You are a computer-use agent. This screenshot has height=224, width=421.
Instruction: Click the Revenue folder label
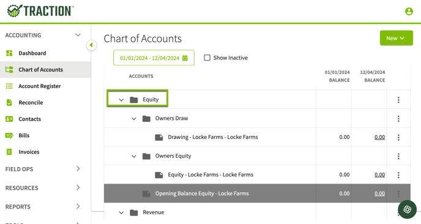tap(154, 212)
